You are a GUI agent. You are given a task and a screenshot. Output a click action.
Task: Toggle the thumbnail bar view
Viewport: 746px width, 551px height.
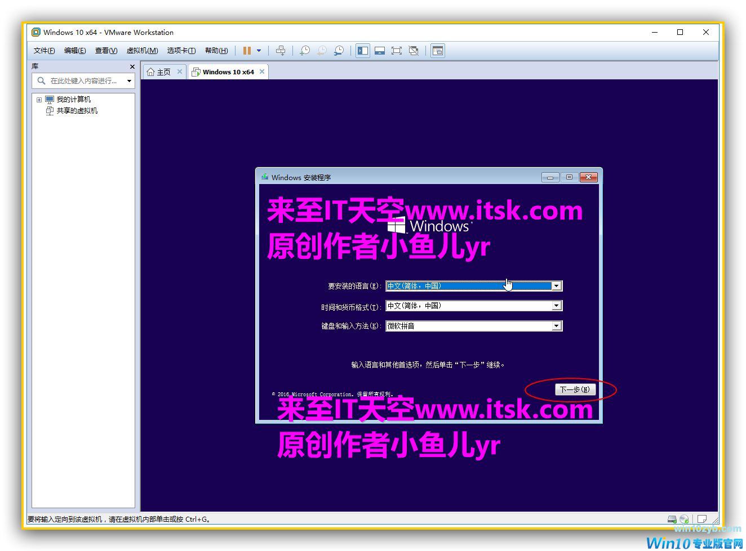(380, 51)
